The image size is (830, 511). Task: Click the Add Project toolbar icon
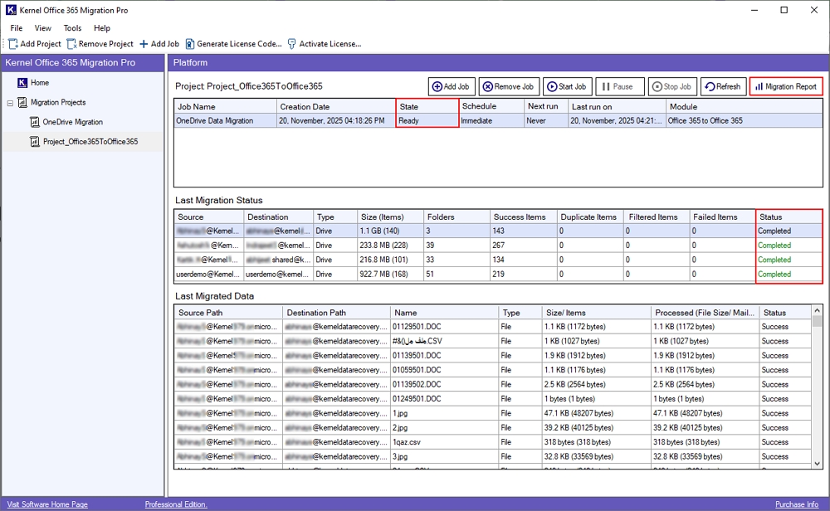point(13,44)
